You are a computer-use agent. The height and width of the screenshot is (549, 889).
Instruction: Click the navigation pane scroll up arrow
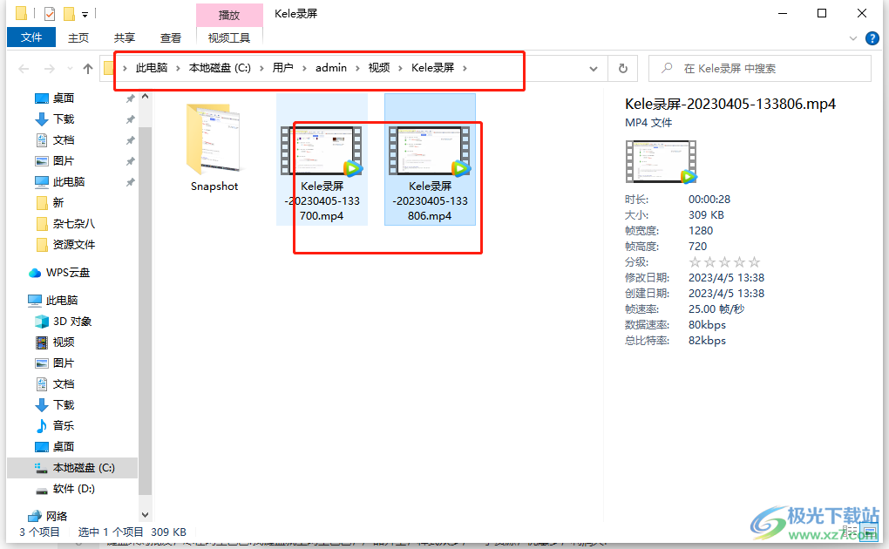coord(146,97)
